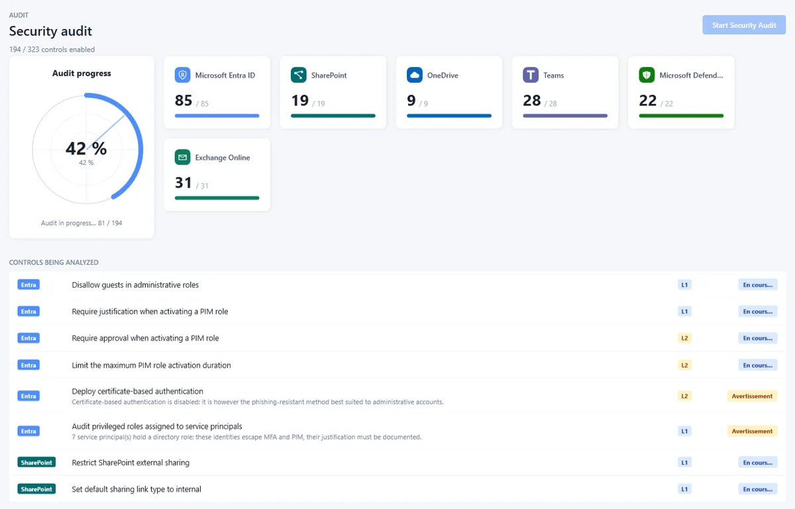795x509 pixels.
Task: Open the Exchange Online card
Action: pos(217,174)
